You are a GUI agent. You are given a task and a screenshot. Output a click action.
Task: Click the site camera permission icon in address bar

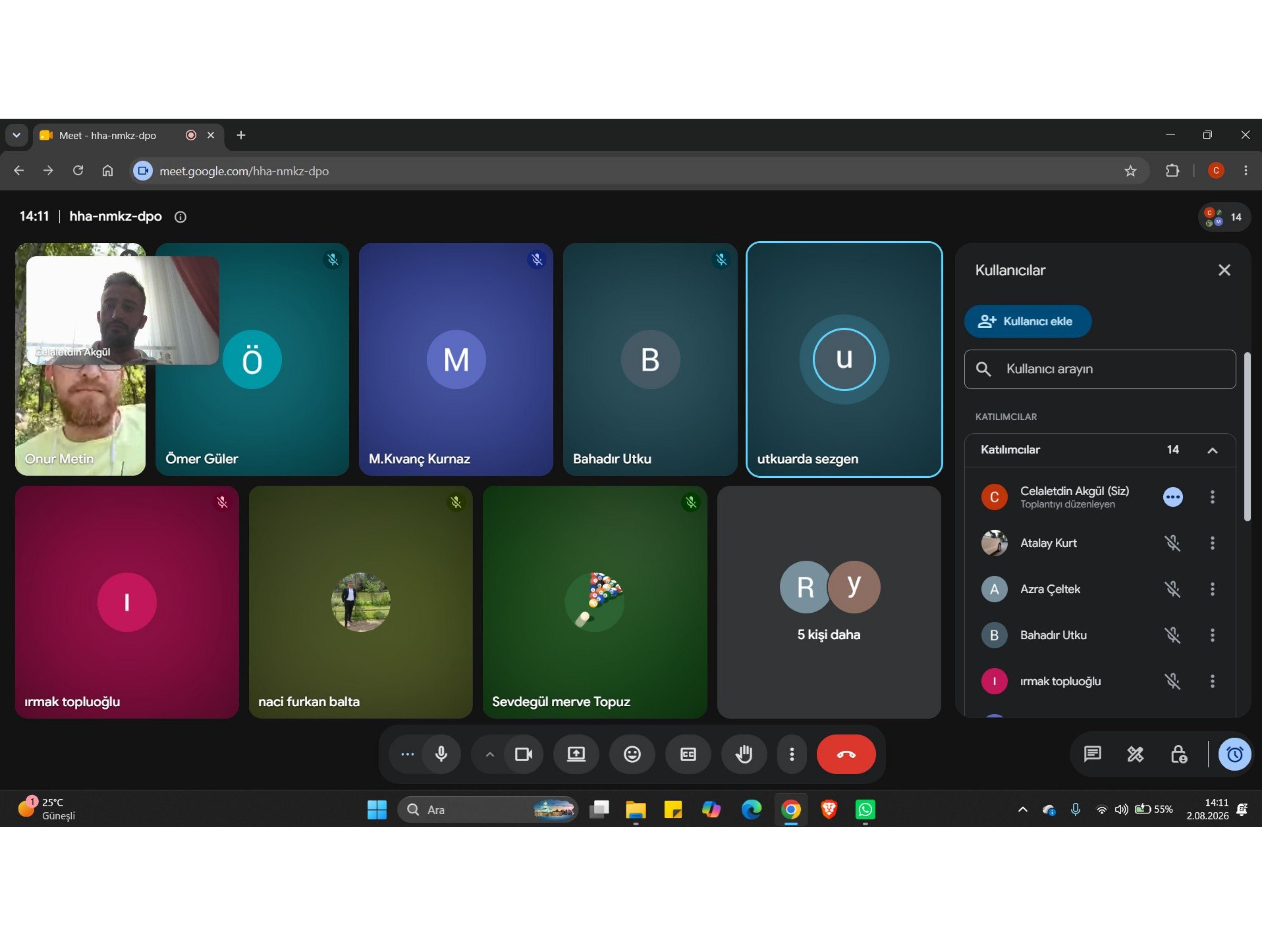143,170
